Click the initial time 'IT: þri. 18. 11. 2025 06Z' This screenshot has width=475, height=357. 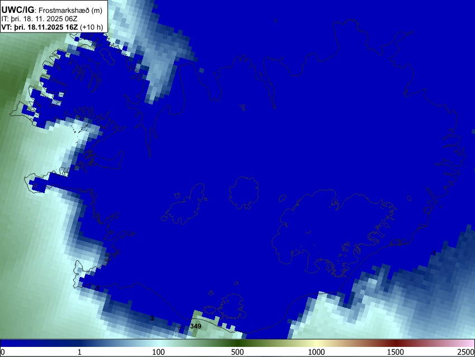pyautogui.click(x=39, y=19)
